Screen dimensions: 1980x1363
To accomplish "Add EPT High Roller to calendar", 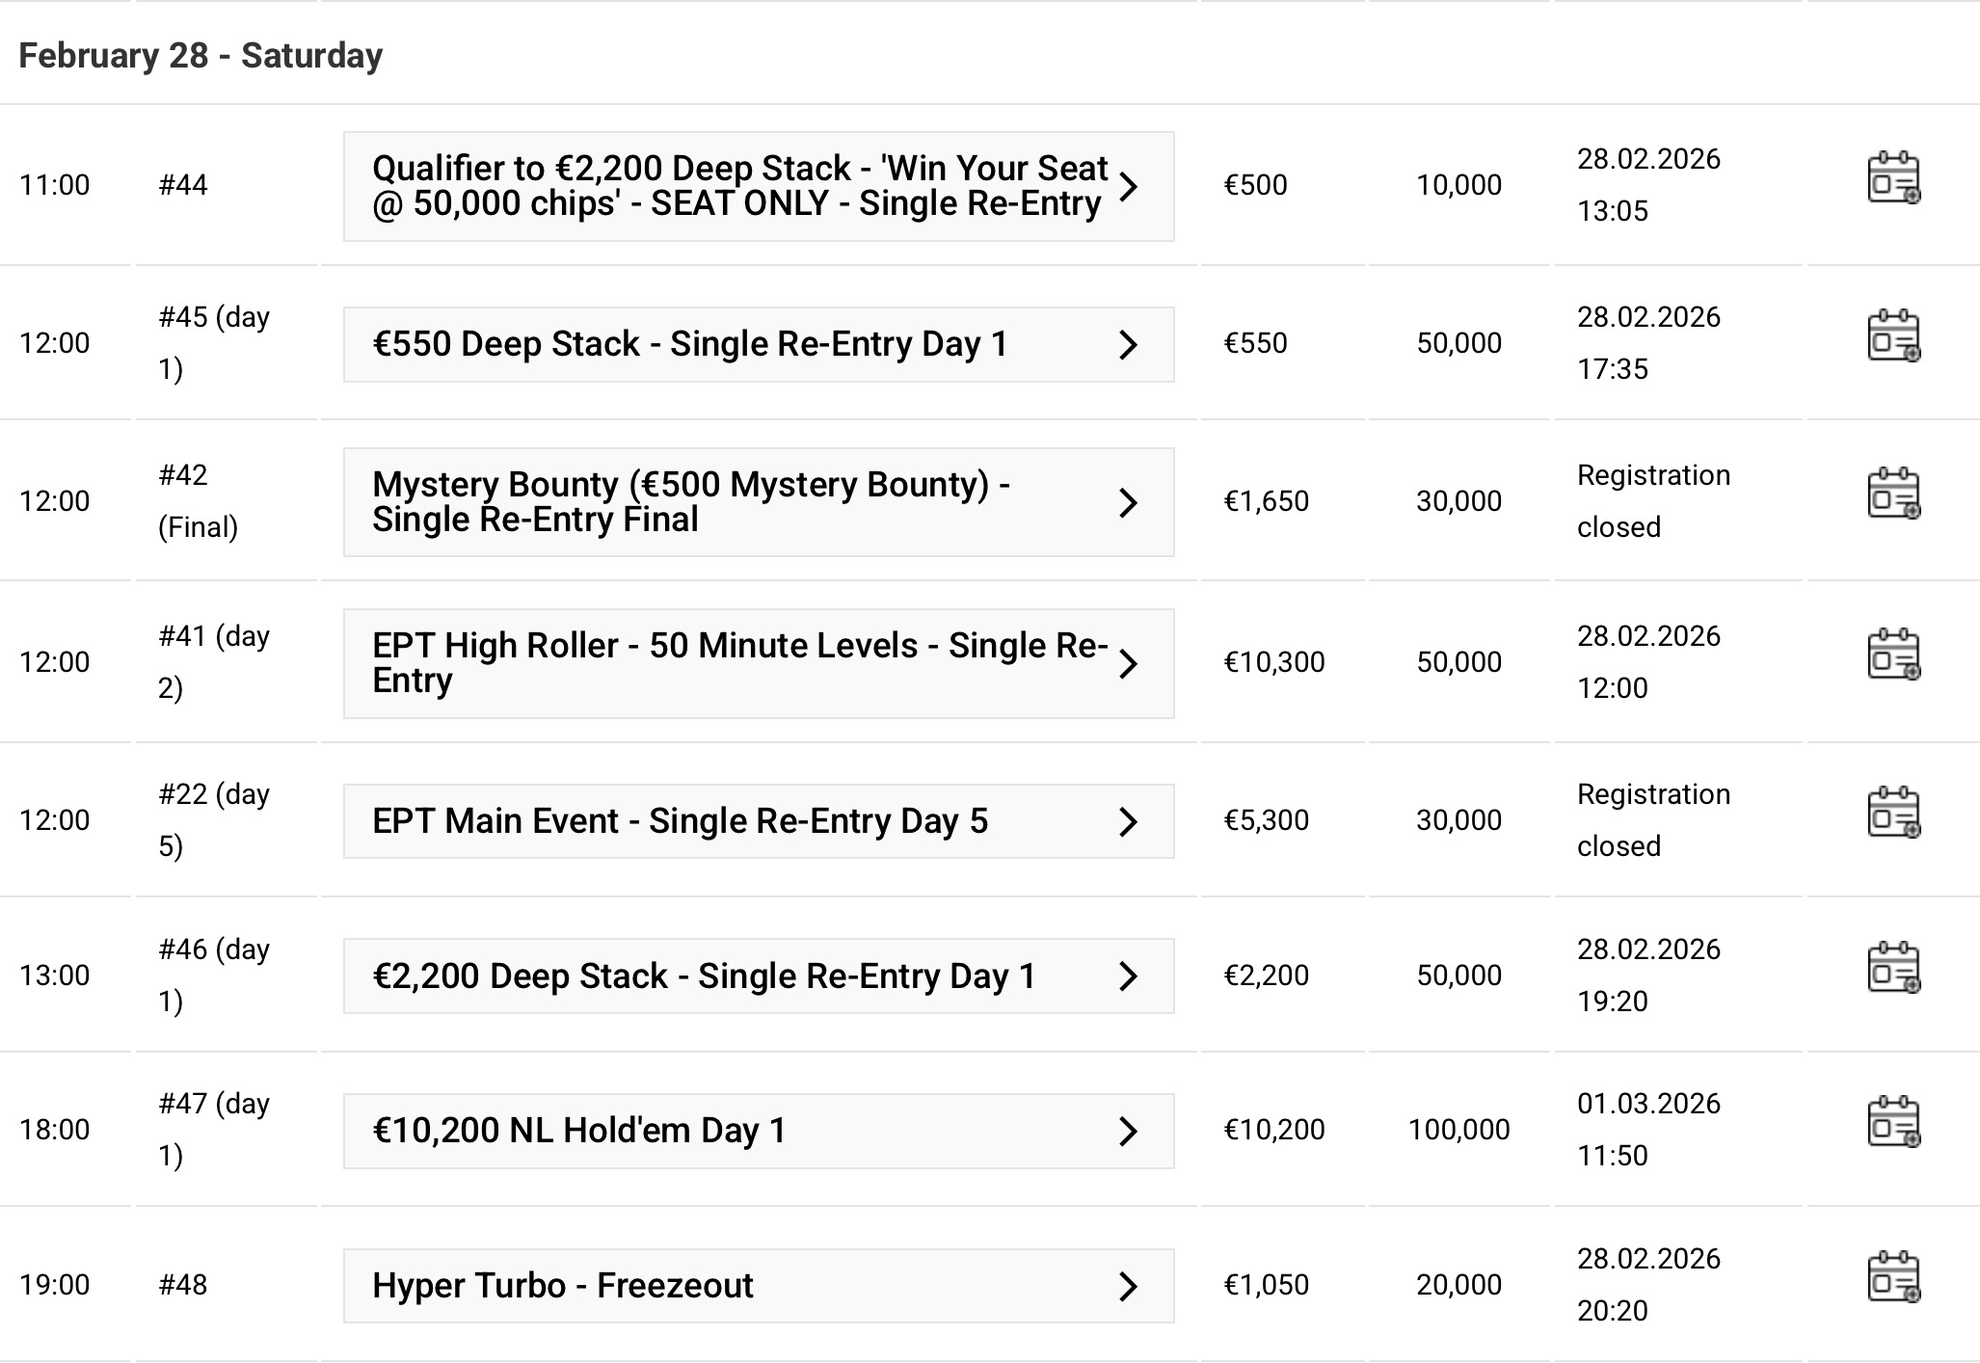I will pyautogui.click(x=1893, y=655).
